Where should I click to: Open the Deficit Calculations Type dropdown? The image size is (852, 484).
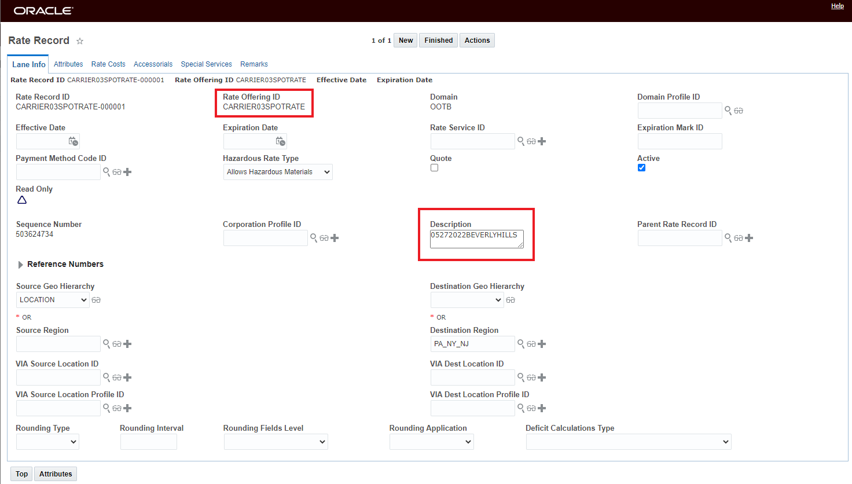point(629,442)
